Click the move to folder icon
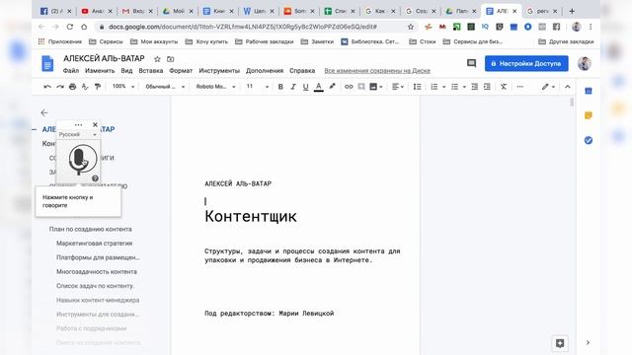This screenshot has width=632, height=355. pyautogui.click(x=171, y=59)
